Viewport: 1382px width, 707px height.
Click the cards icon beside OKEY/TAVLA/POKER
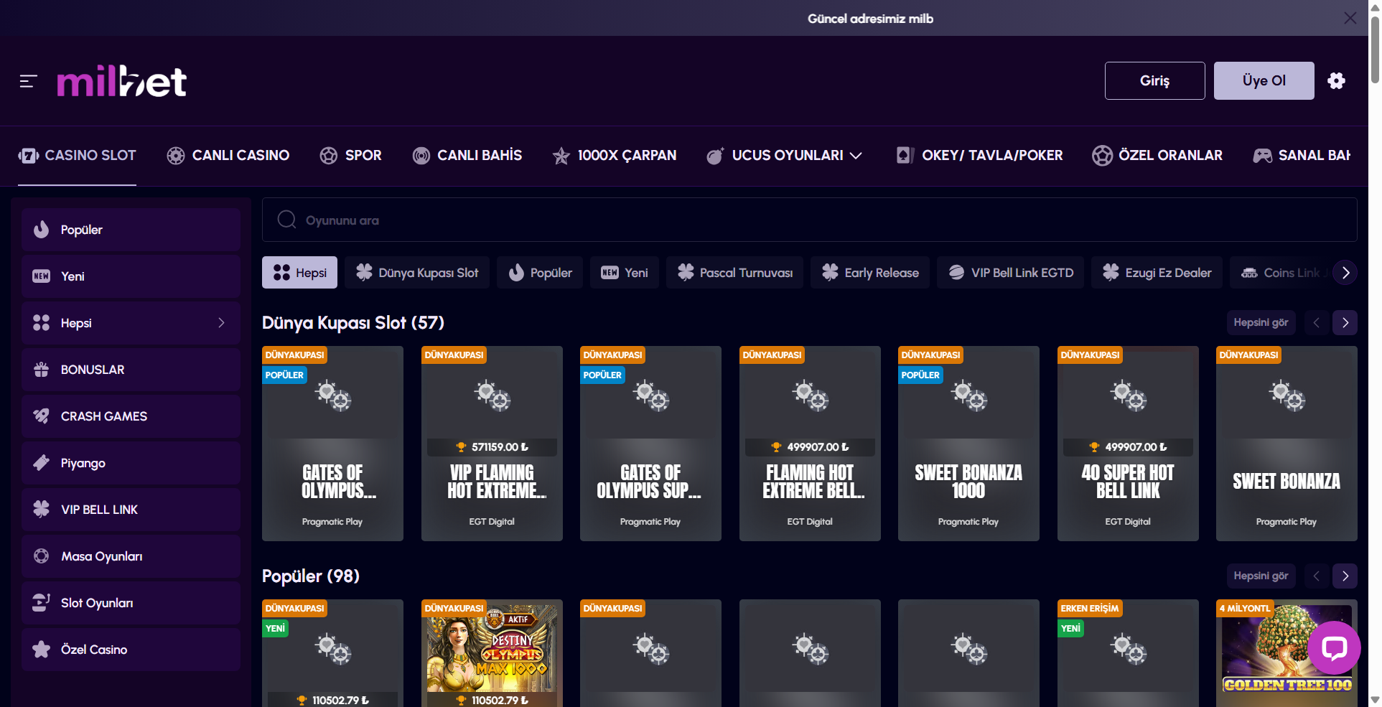click(905, 156)
